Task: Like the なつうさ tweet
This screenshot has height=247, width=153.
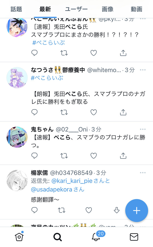Action: point(94,112)
